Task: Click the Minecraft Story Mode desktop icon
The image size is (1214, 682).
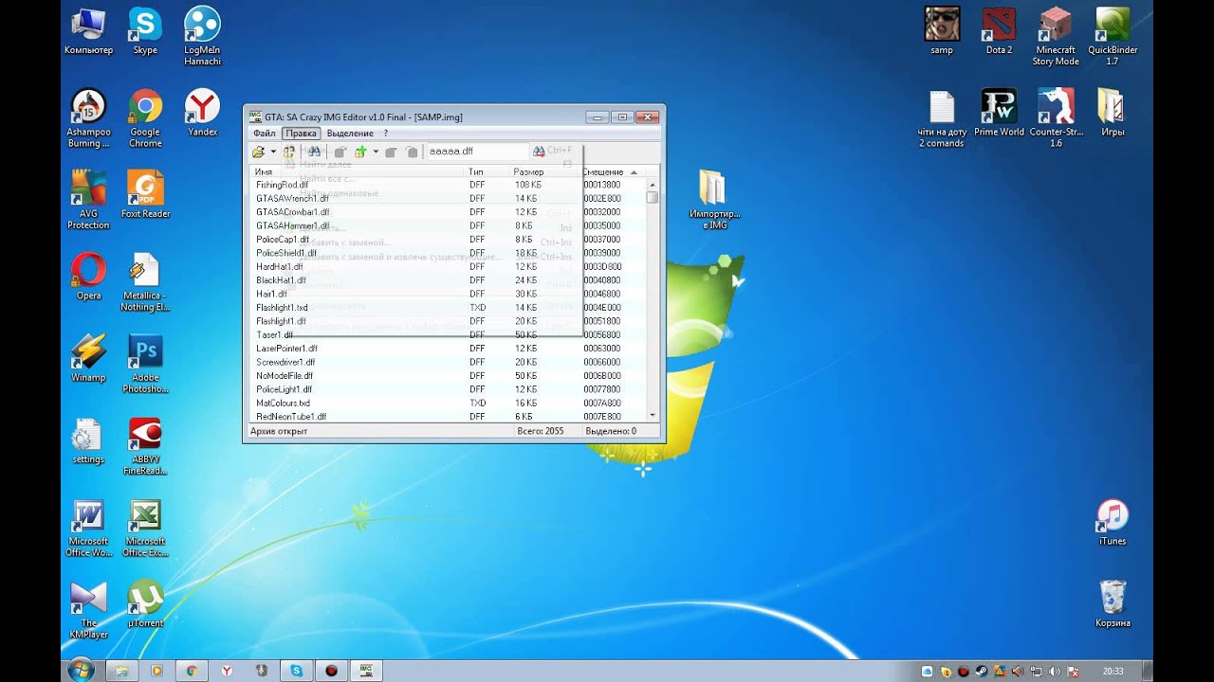Action: point(1056,36)
